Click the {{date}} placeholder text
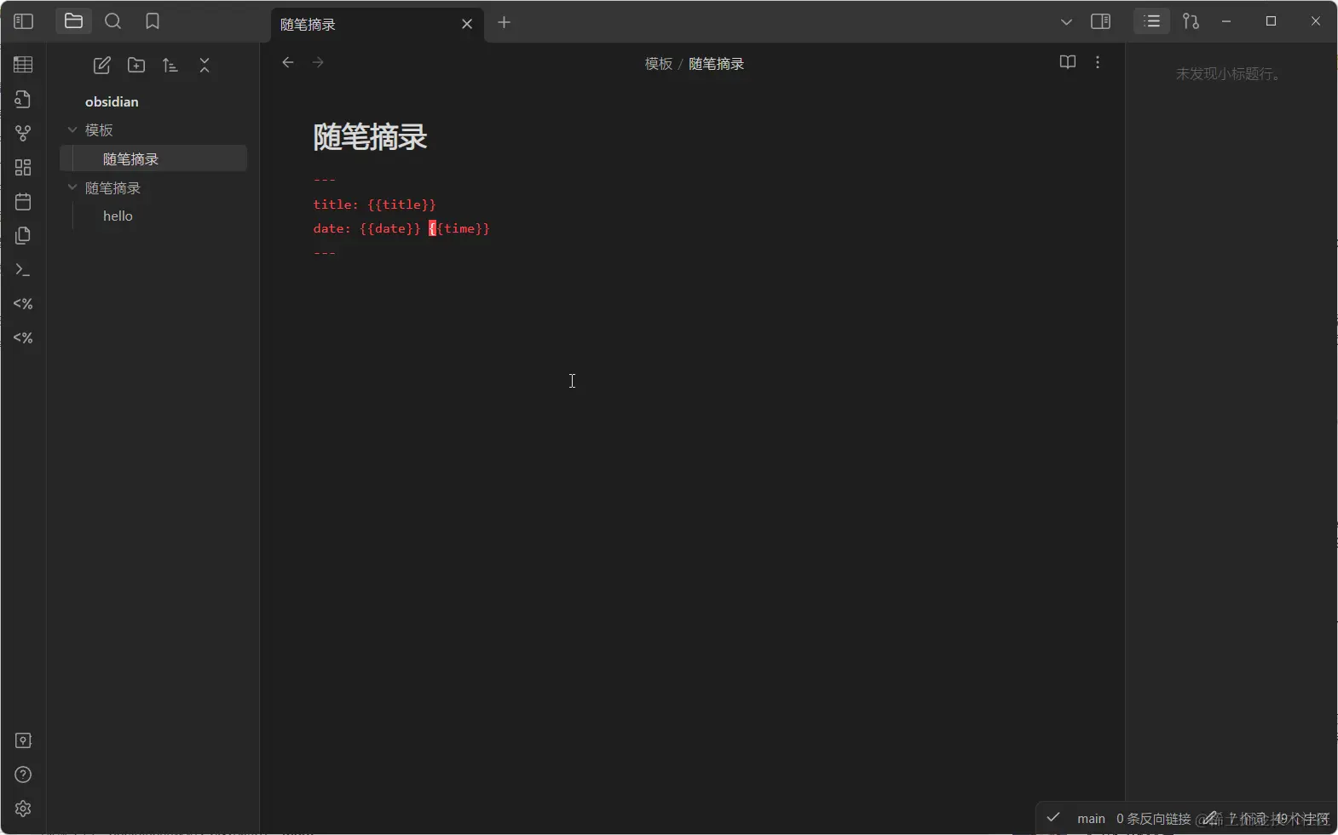Image resolution: width=1338 pixels, height=835 pixels. click(390, 228)
